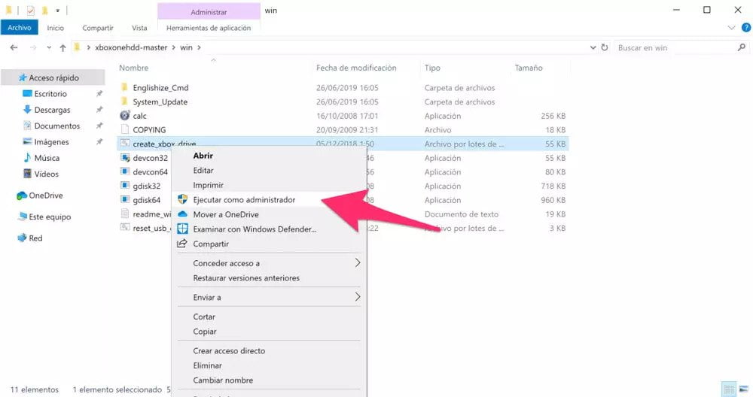Click the Archivo button
The height and width of the screenshot is (397, 753).
pyautogui.click(x=20, y=28)
